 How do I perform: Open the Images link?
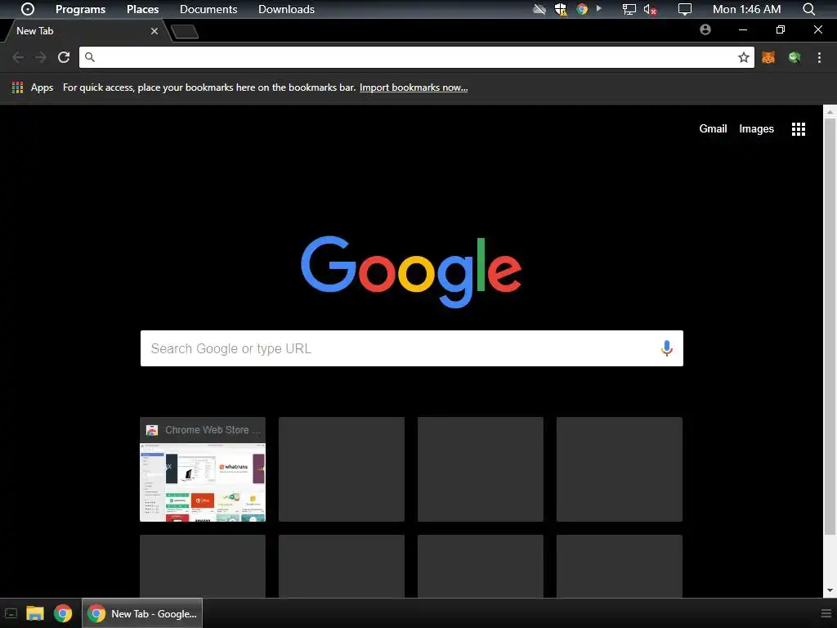(x=756, y=128)
